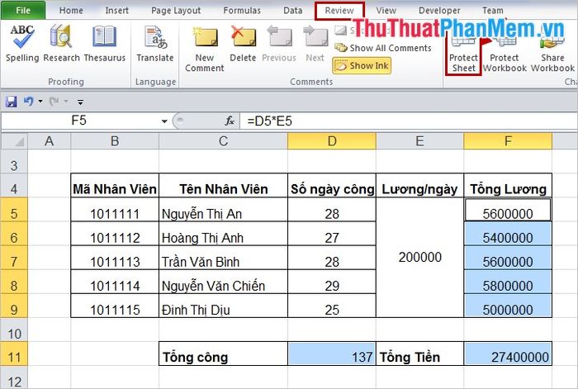Viewport: 578px width, 389px height.
Task: Click the Mã Nhân Viên header cell
Action: point(115,186)
